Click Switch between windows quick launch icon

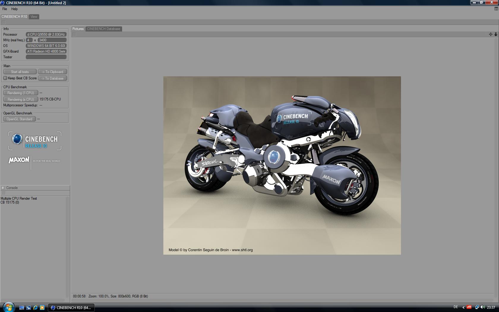pyautogui.click(x=29, y=308)
